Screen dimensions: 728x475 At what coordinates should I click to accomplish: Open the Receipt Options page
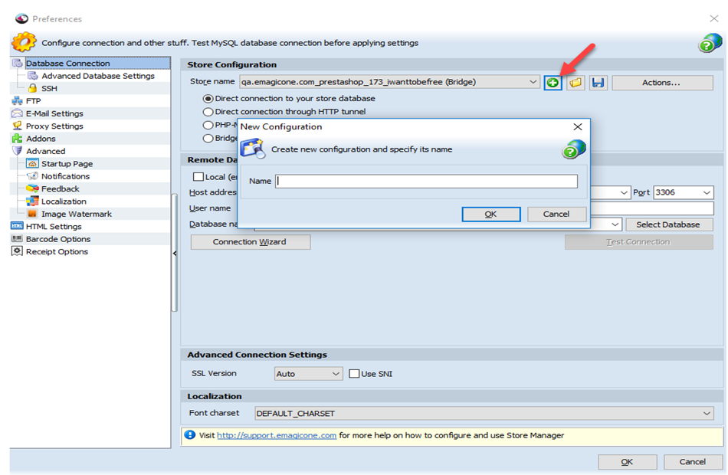[57, 251]
